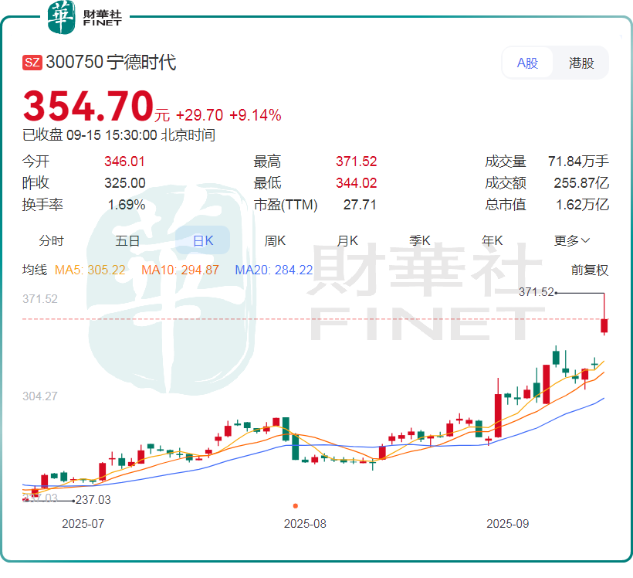633x578 pixels.
Task: Select the 五日 five-day chart tab
Action: click(x=127, y=240)
